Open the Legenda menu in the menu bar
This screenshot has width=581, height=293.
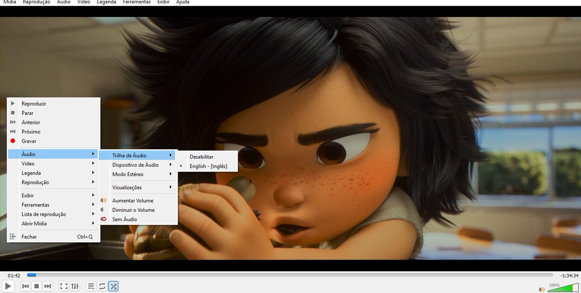point(107,2)
